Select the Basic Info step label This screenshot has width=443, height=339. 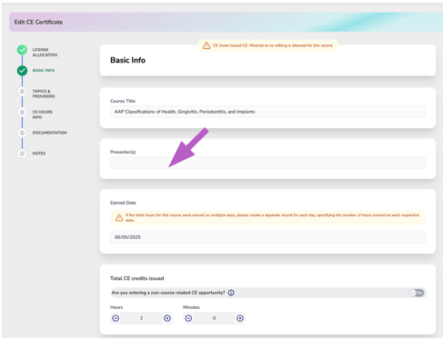(x=44, y=70)
